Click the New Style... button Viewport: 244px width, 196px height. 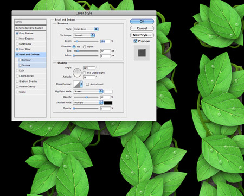tap(142, 35)
